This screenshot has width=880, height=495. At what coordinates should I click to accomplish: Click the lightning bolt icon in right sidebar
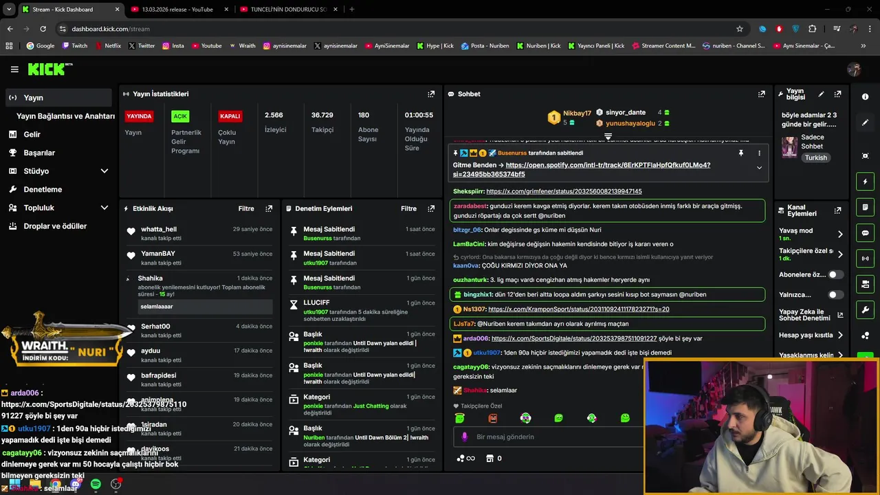click(x=866, y=181)
